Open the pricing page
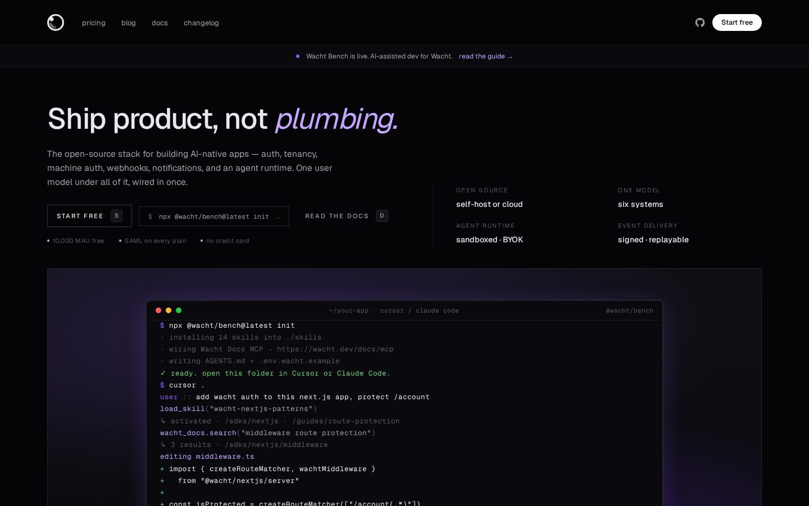The height and width of the screenshot is (506, 809). pyautogui.click(x=94, y=23)
